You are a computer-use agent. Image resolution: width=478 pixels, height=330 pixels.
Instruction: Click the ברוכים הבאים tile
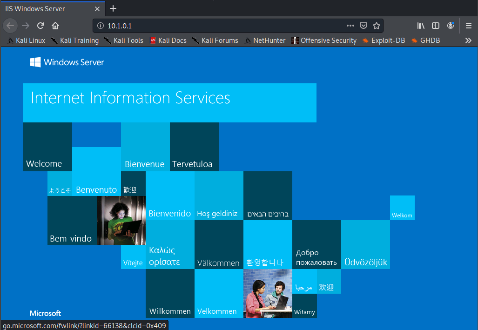tap(268, 196)
